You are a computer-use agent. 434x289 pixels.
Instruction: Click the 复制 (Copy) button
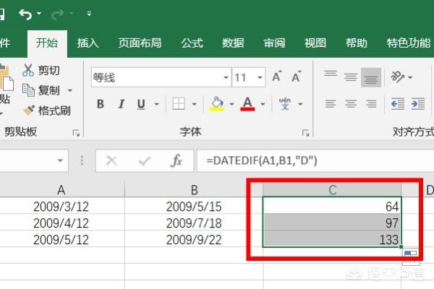(x=48, y=90)
